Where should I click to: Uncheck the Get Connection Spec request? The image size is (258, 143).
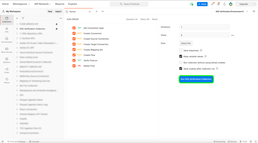[74, 28]
